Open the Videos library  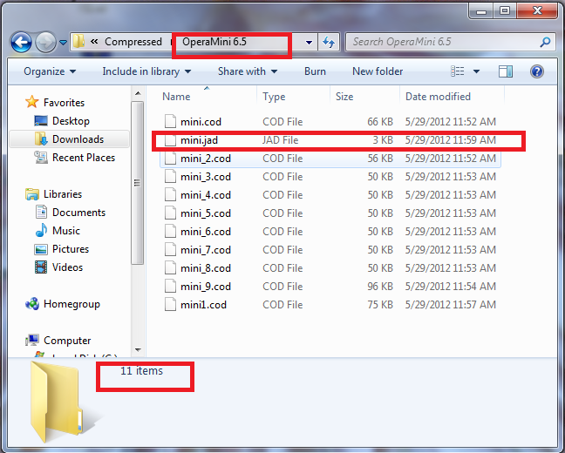click(67, 267)
